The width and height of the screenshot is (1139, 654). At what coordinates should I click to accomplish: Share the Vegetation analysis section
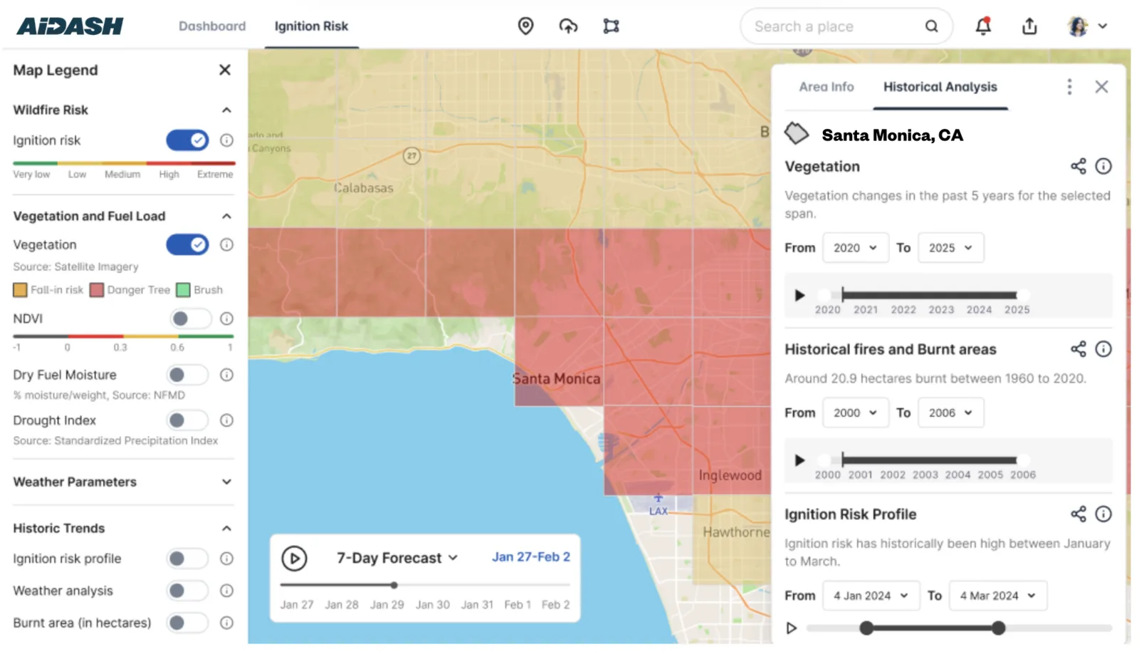(1078, 166)
